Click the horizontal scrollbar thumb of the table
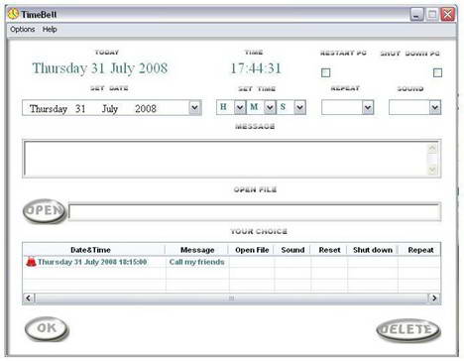This screenshot has height=361, width=464. point(231,299)
